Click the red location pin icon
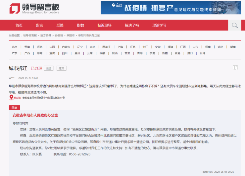Screen dimensions: 245x176 (x=11, y=97)
